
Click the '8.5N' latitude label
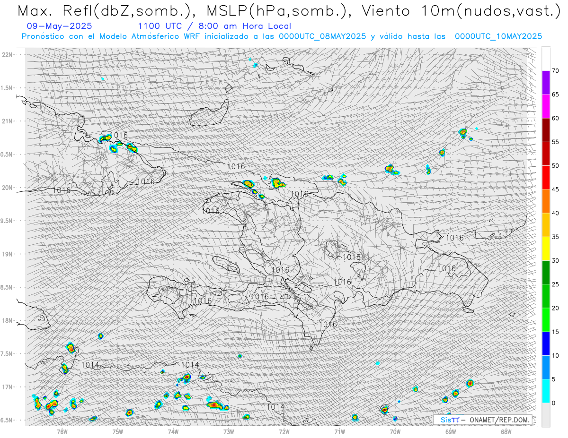click(6, 287)
